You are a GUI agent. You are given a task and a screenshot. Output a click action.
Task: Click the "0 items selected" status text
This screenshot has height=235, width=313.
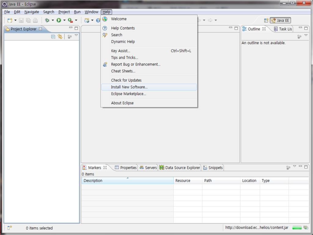[x=39, y=228]
